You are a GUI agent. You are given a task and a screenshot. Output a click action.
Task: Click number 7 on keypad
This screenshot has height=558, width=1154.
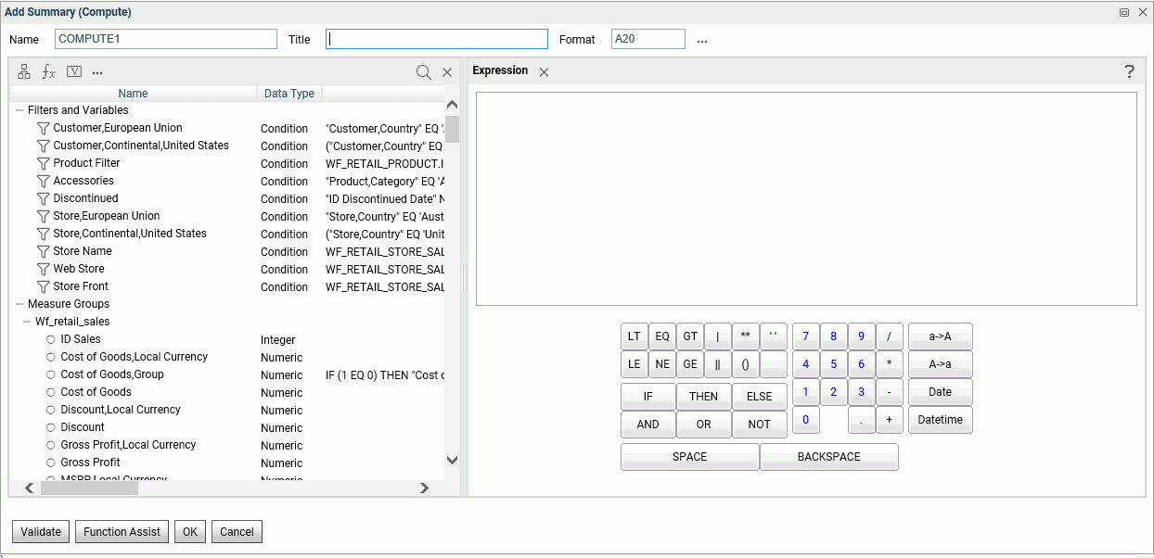(x=806, y=336)
